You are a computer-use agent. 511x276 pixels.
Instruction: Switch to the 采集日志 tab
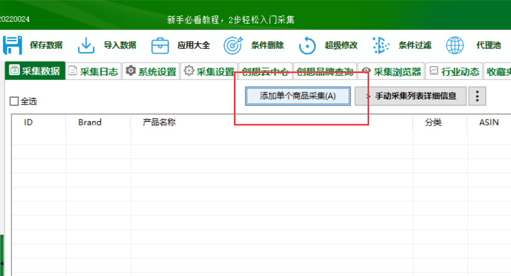point(93,71)
